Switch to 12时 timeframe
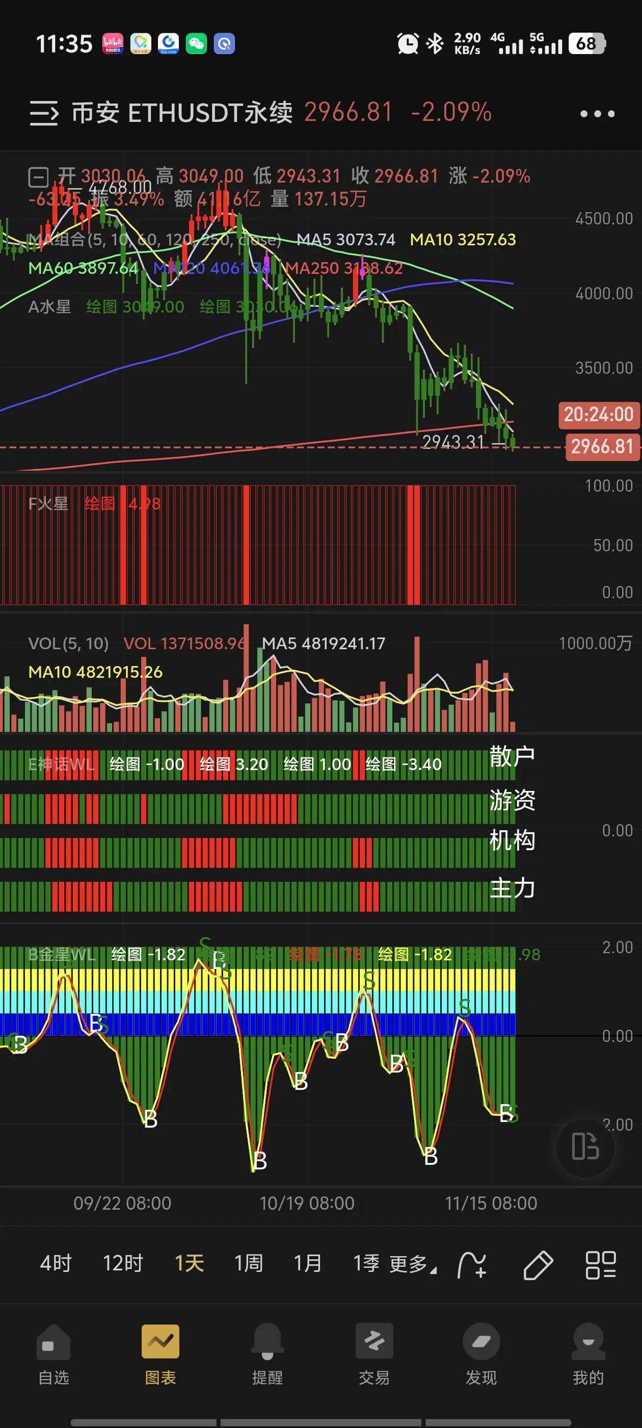The width and height of the screenshot is (642, 1428). tap(123, 1263)
